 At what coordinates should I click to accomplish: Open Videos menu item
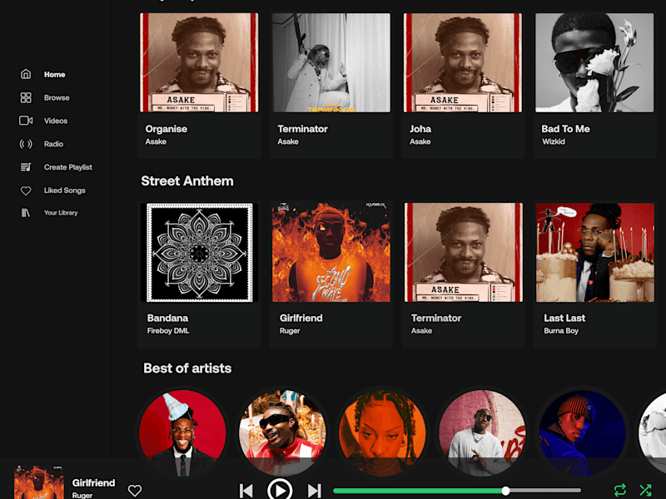click(56, 121)
